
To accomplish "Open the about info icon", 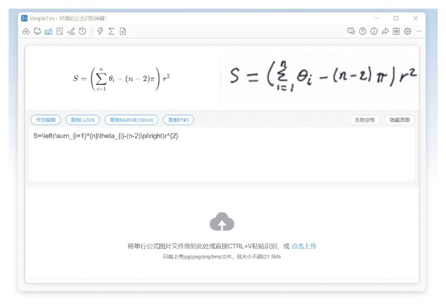I will [x=374, y=31].
